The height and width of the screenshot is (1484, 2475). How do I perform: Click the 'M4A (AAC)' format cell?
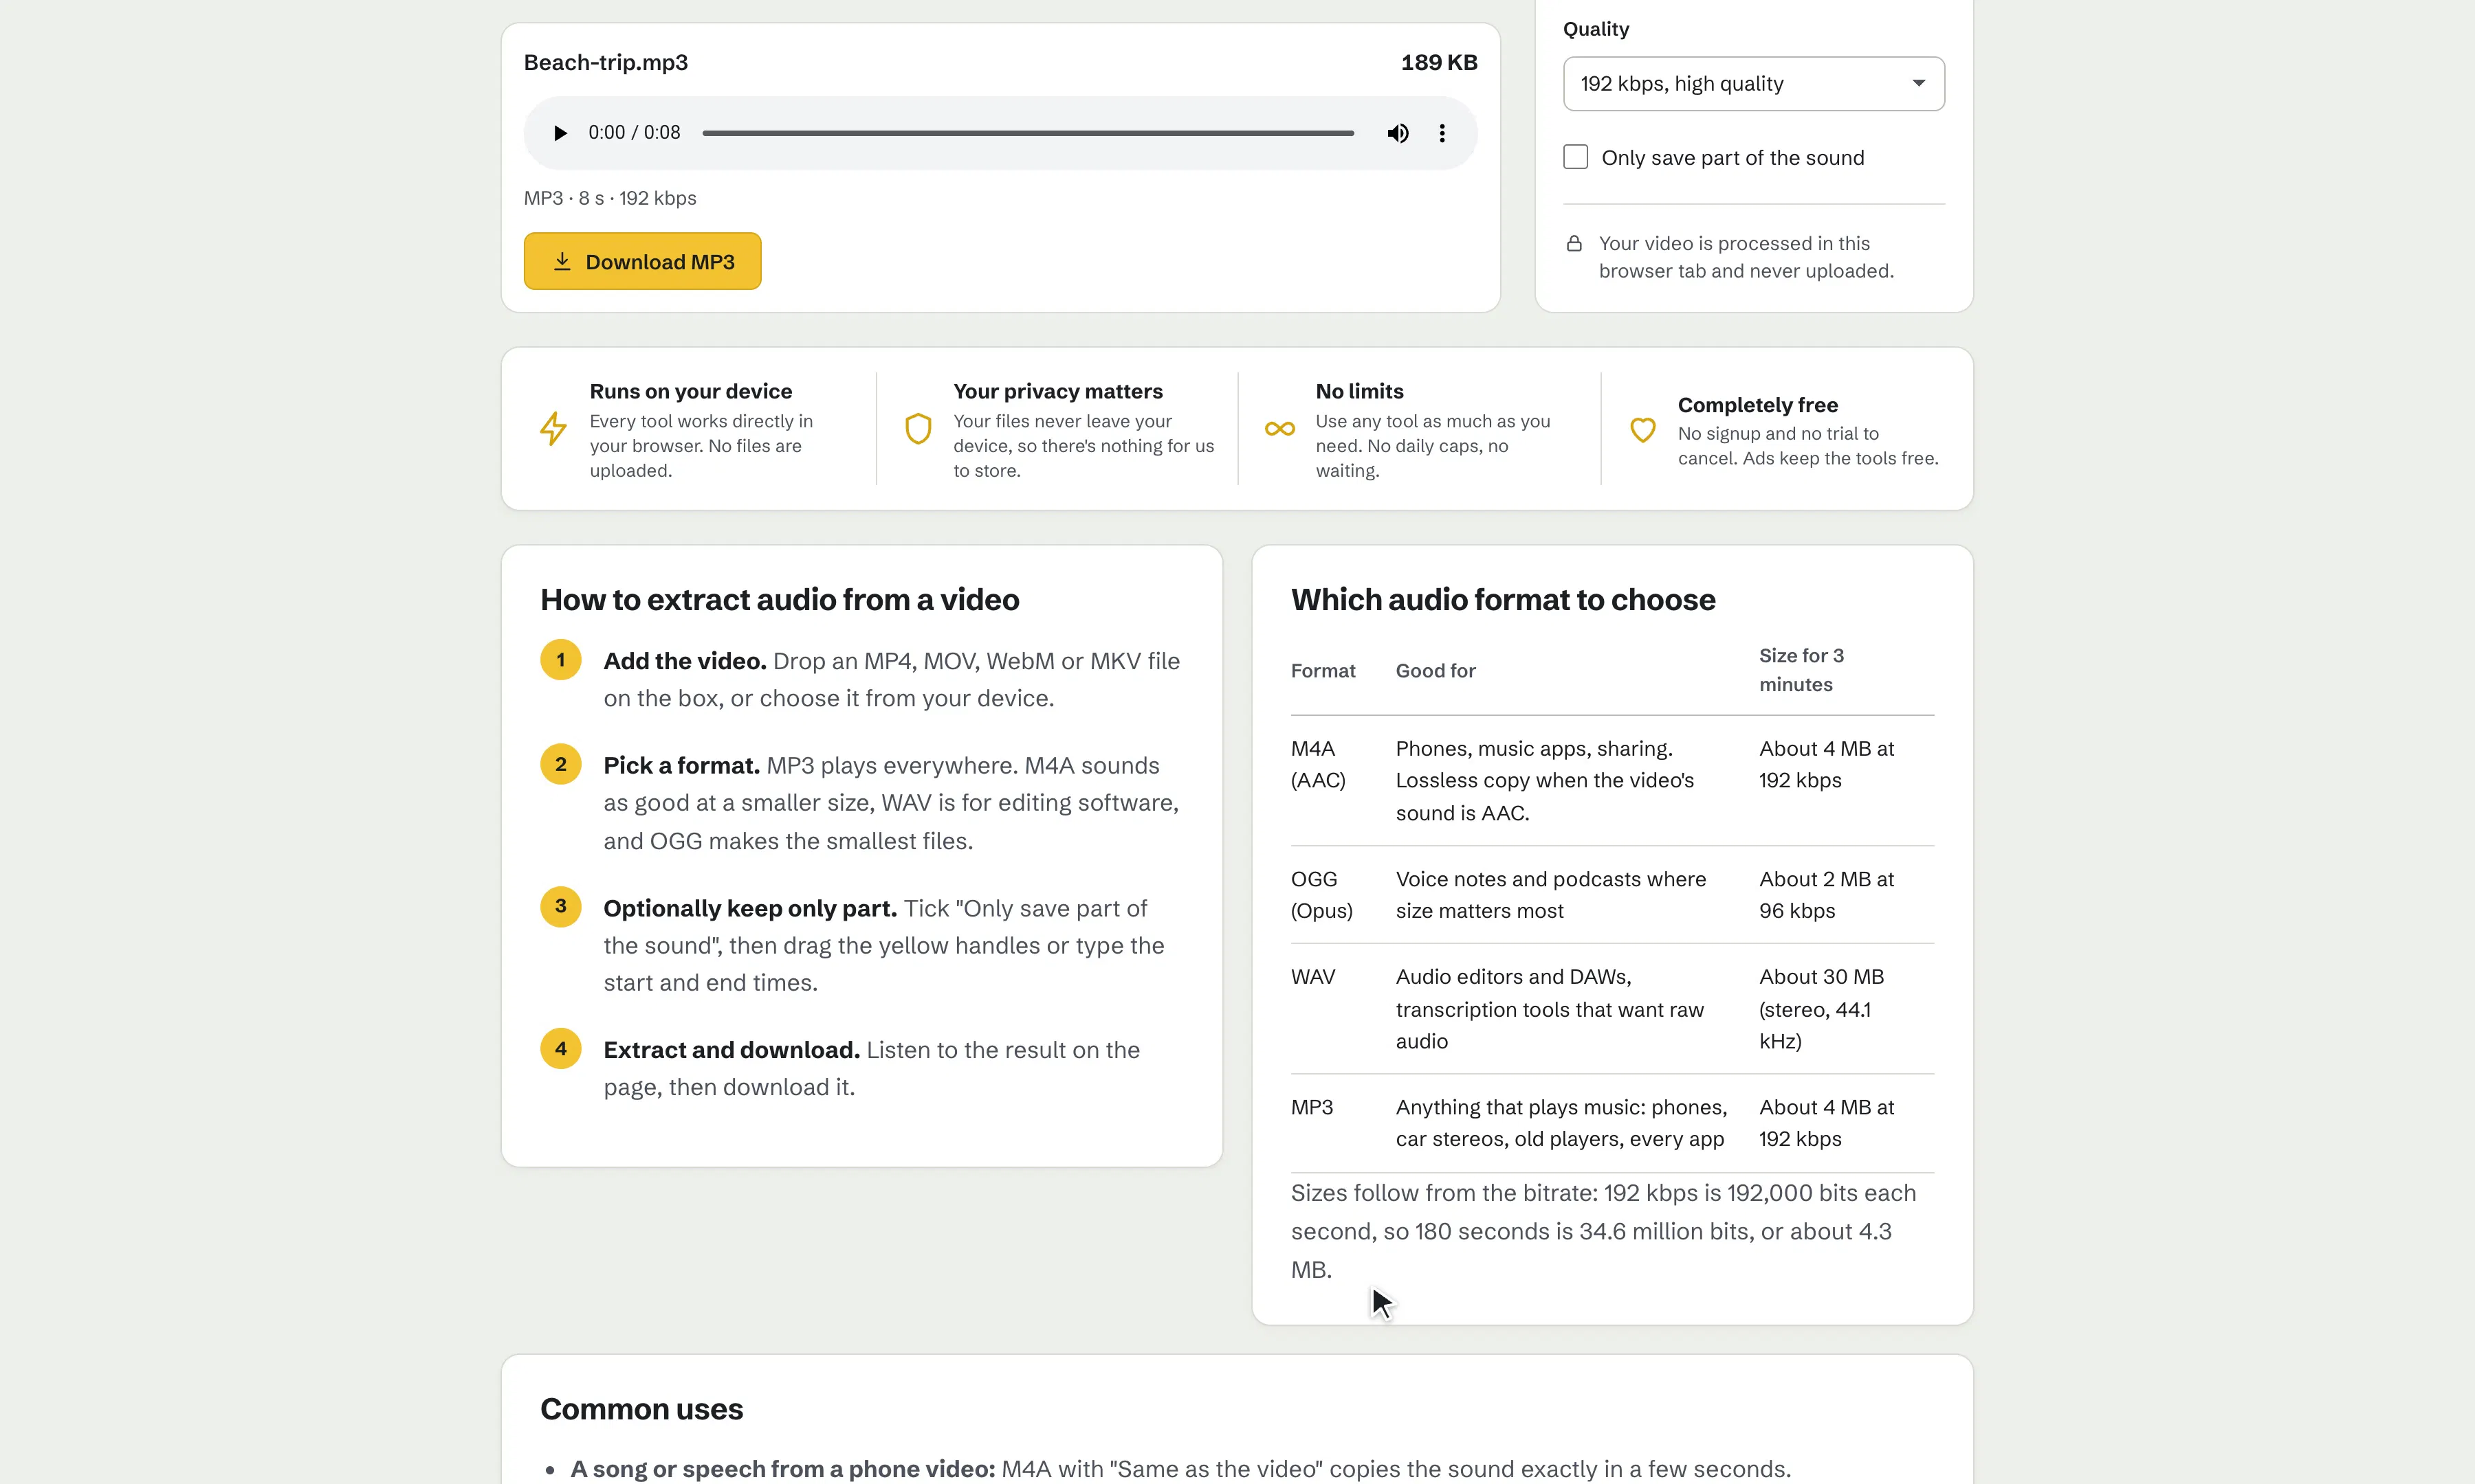pyautogui.click(x=1317, y=764)
